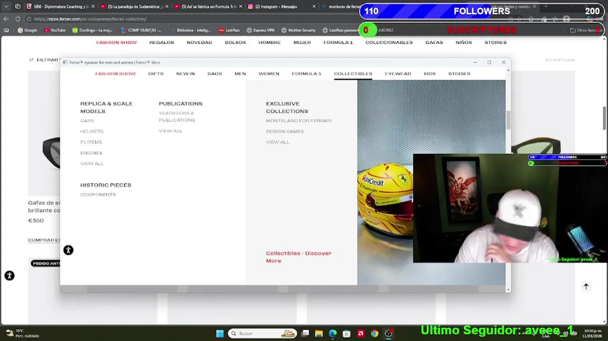
Task: Select COLECCIONABLES in the Spanish store menu
Action: coord(389,43)
